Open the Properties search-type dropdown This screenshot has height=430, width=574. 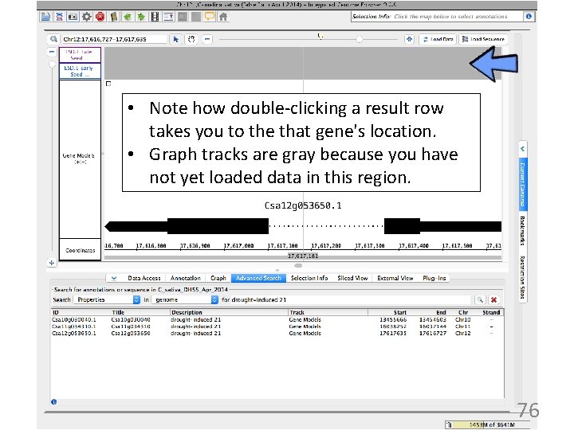[x=107, y=300]
